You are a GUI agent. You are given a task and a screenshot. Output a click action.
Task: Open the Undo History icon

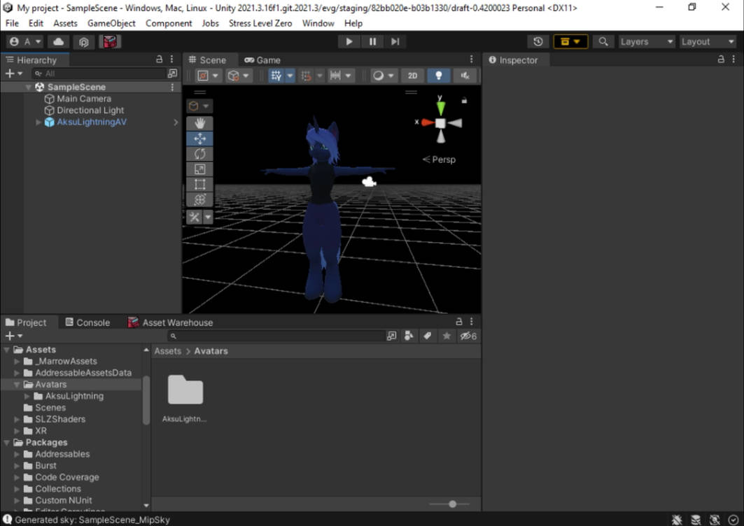point(538,42)
